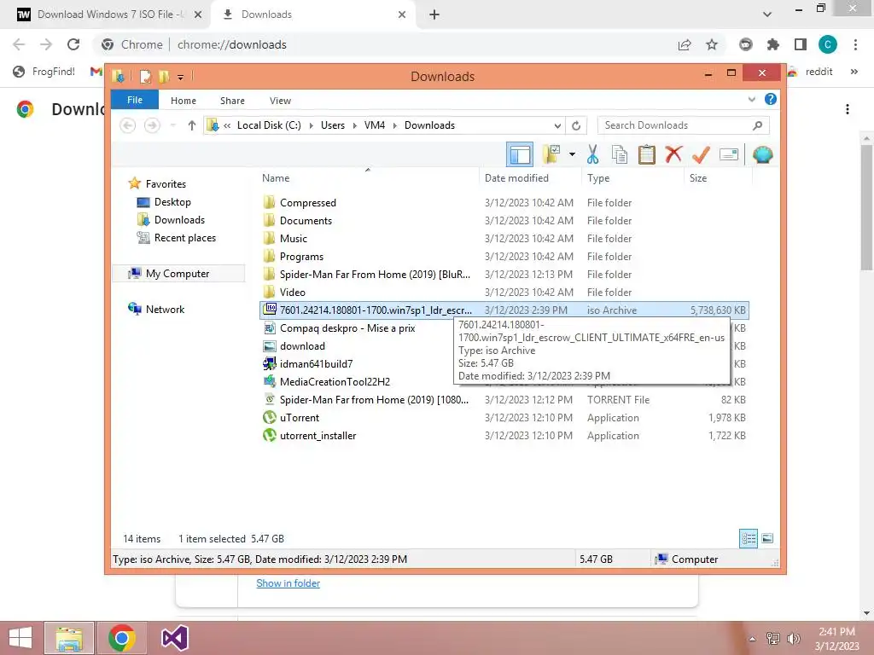Open dropdown arrow beside folder options icon
Viewport: 874px width, 655px height.
[572, 154]
